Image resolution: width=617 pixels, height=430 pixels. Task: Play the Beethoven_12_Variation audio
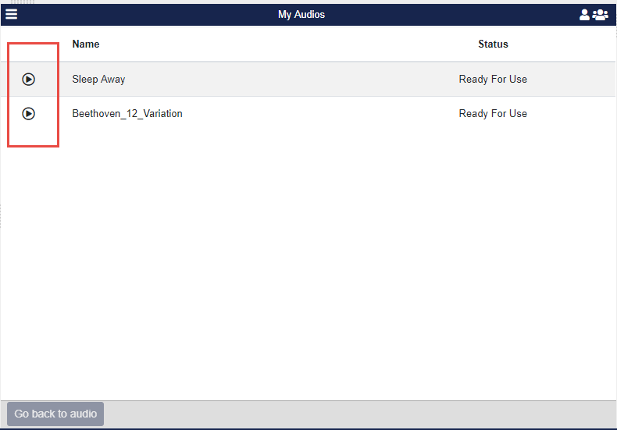[x=29, y=114]
